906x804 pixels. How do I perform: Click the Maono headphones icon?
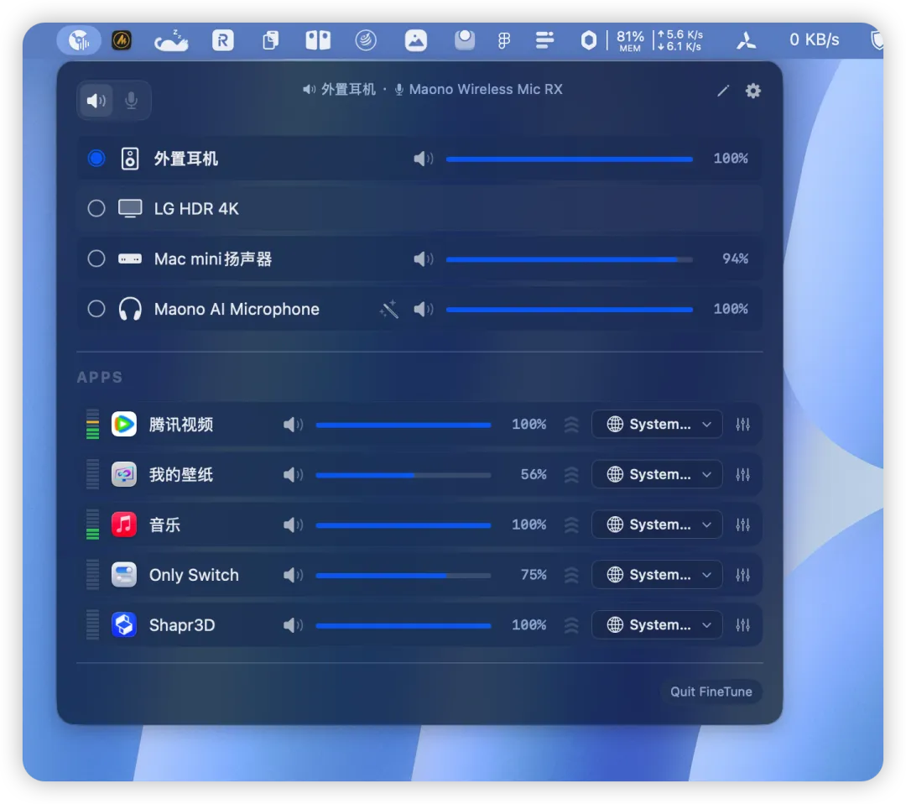coord(130,309)
